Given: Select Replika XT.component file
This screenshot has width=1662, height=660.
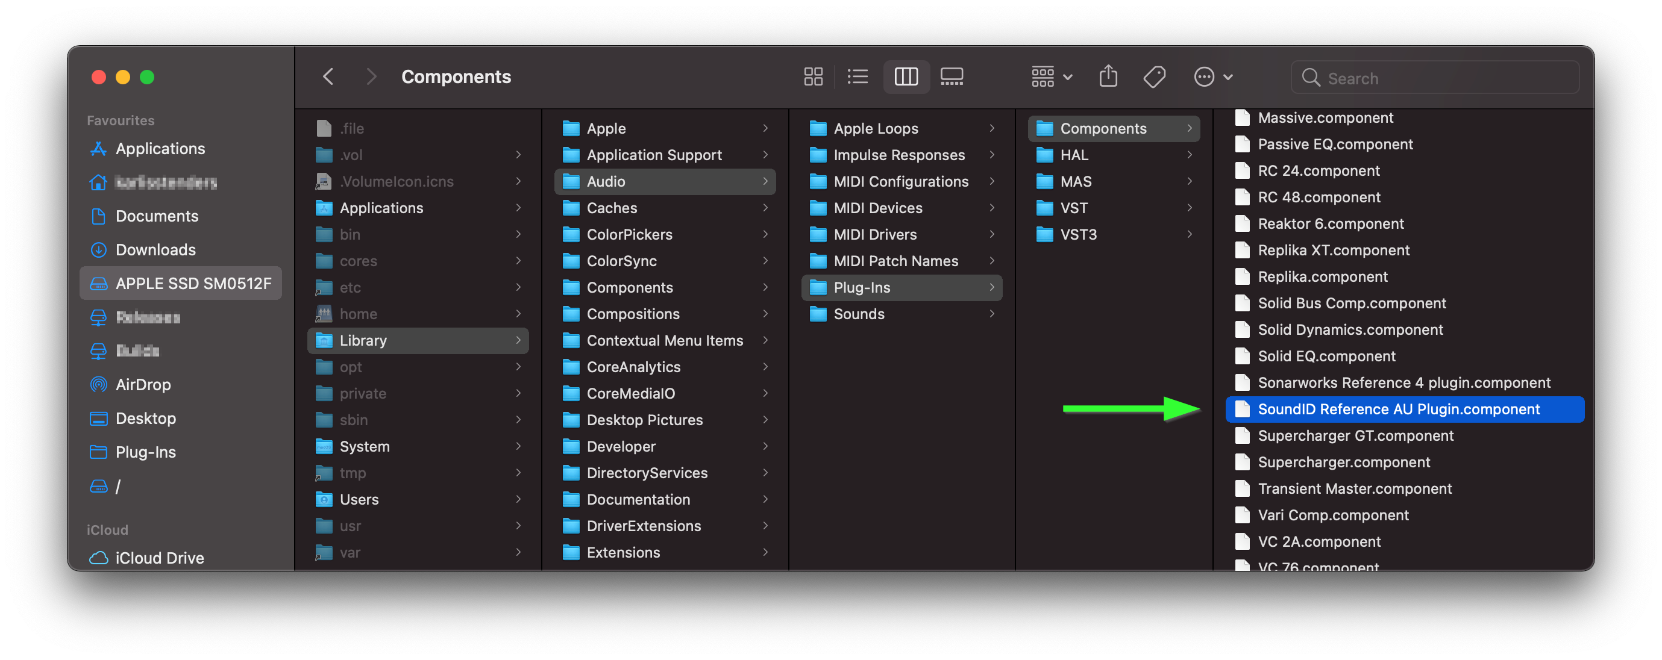Looking at the screenshot, I should [x=1405, y=249].
